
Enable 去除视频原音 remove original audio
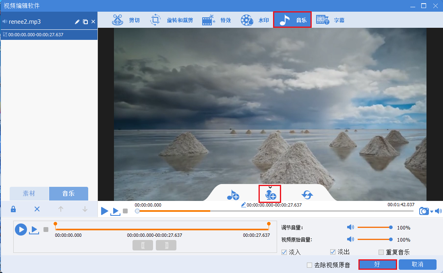tap(310, 265)
